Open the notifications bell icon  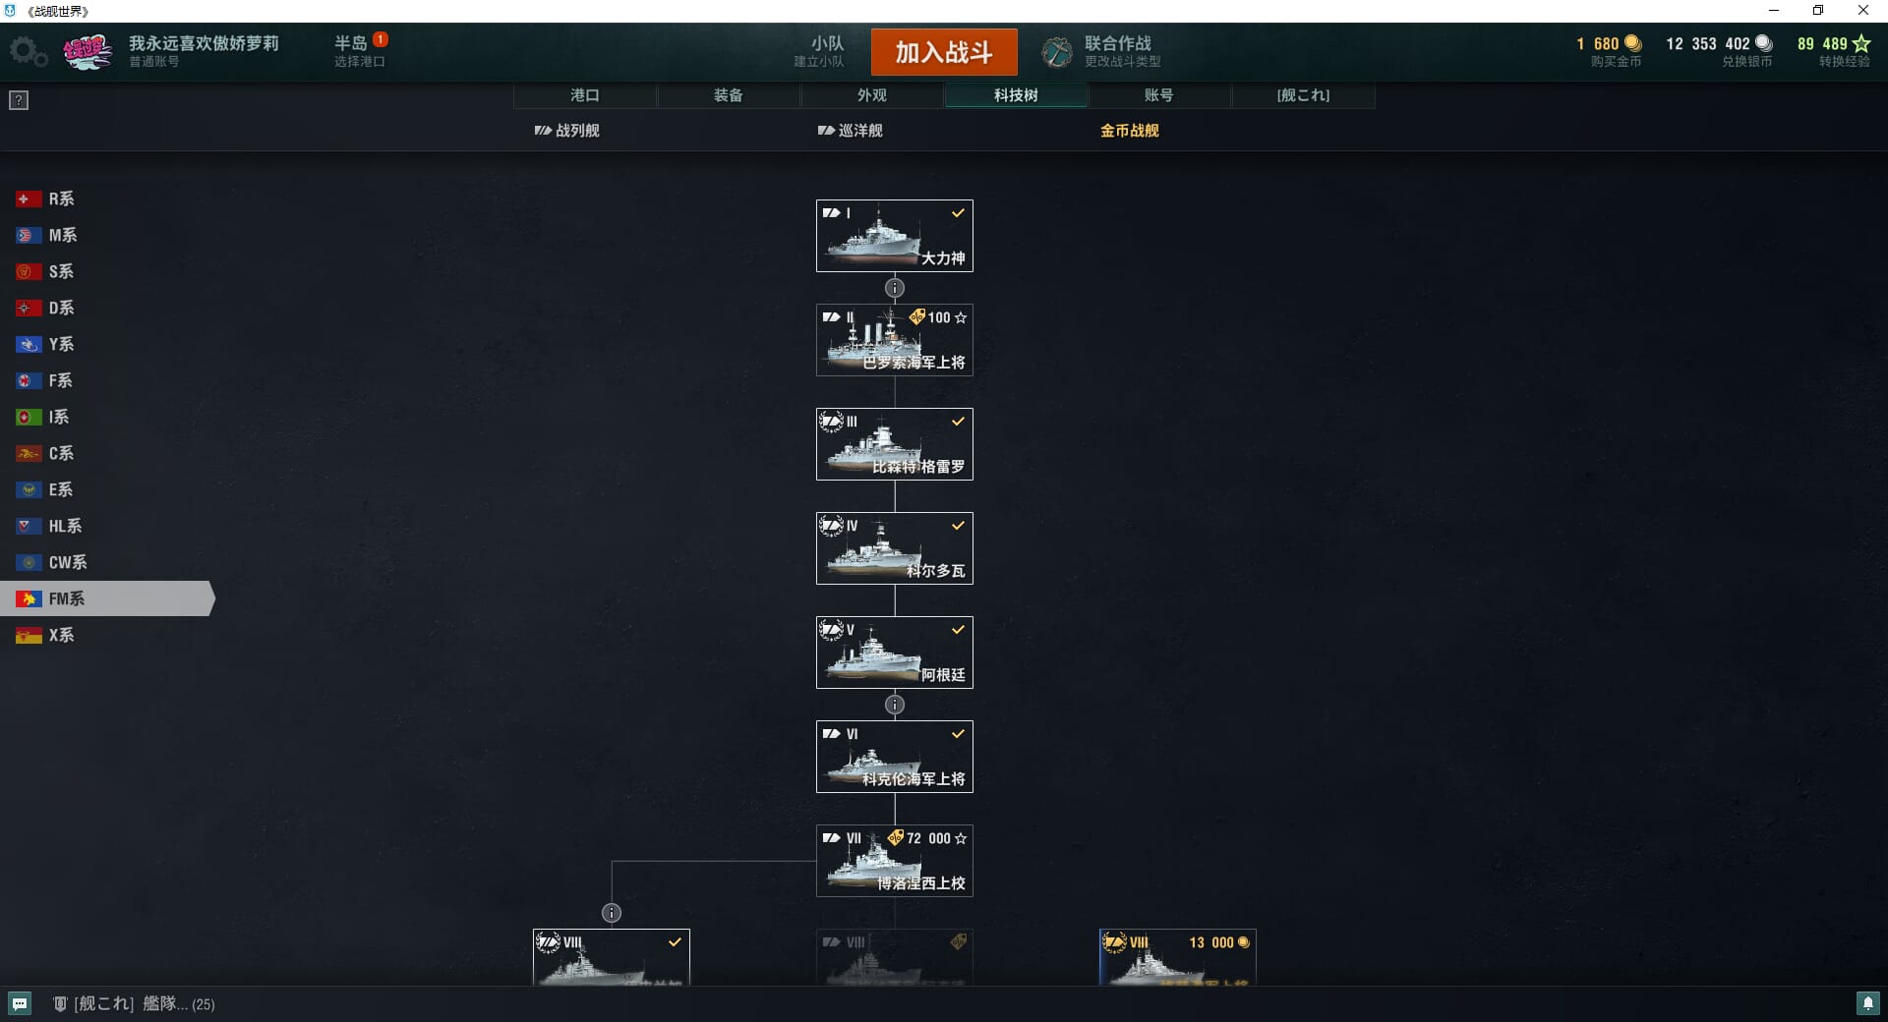click(1867, 1003)
